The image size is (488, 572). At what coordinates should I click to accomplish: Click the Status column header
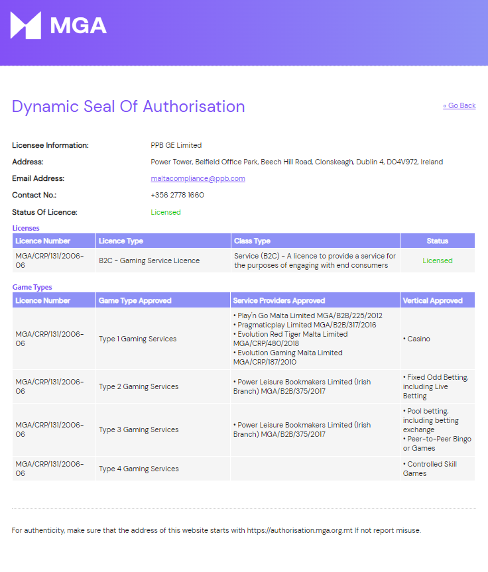pyautogui.click(x=438, y=241)
